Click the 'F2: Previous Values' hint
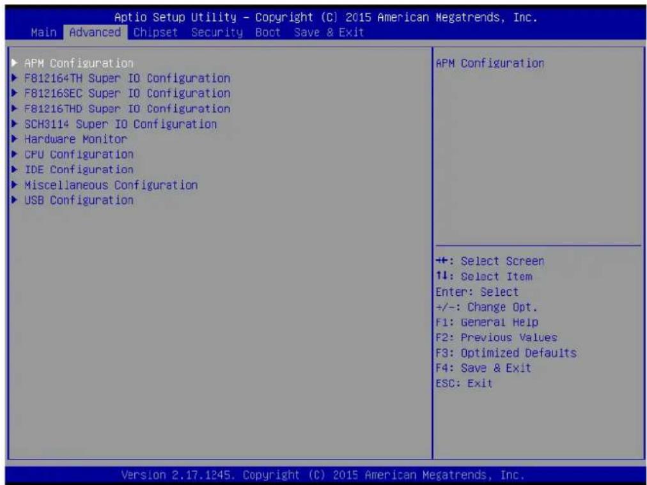The image size is (647, 485). coord(496,337)
